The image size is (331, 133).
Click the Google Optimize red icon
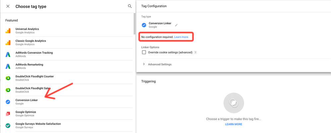coord(8,114)
